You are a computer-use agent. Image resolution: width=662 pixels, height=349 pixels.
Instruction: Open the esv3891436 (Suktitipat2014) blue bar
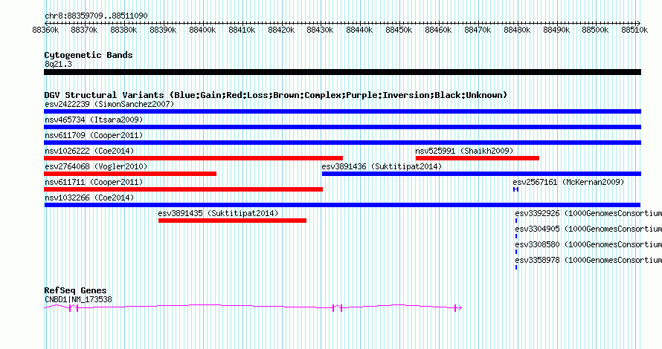tap(482, 174)
